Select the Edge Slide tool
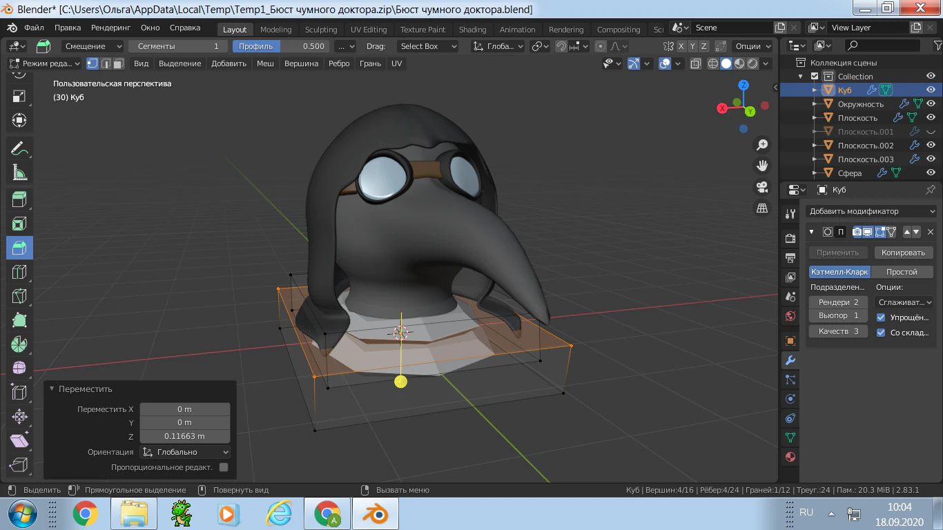 [19, 393]
